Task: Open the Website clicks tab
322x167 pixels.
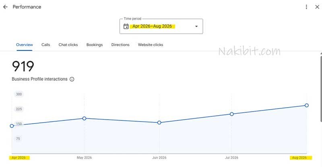Action: click(151, 45)
